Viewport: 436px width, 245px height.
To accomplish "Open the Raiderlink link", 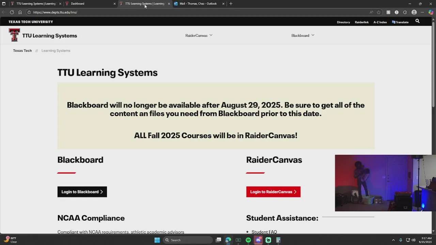I will [362, 22].
